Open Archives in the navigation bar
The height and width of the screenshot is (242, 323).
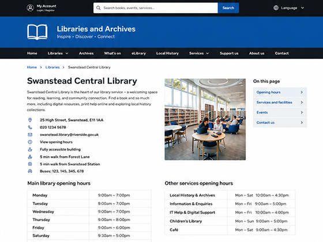86,53
